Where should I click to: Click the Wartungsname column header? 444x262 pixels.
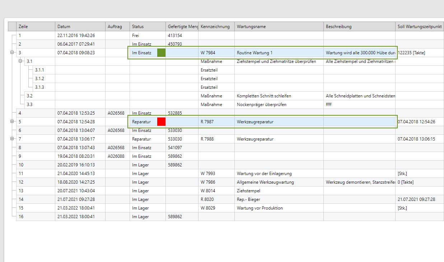point(251,27)
